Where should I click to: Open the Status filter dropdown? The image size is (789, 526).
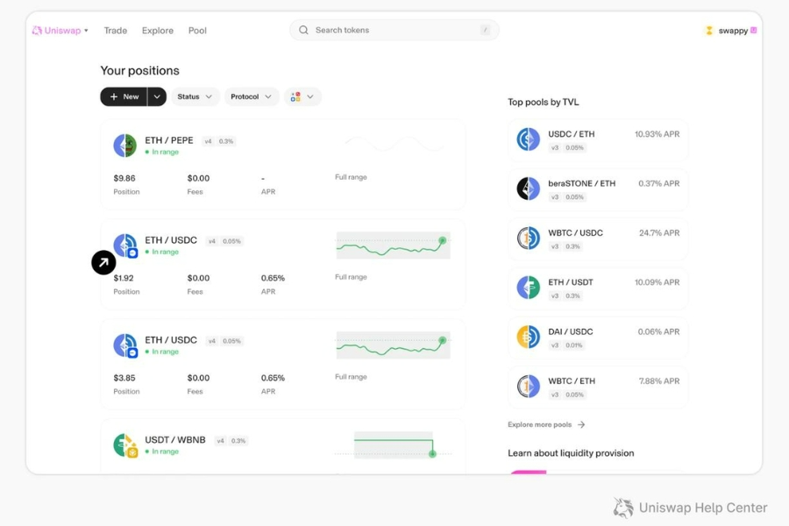point(195,96)
